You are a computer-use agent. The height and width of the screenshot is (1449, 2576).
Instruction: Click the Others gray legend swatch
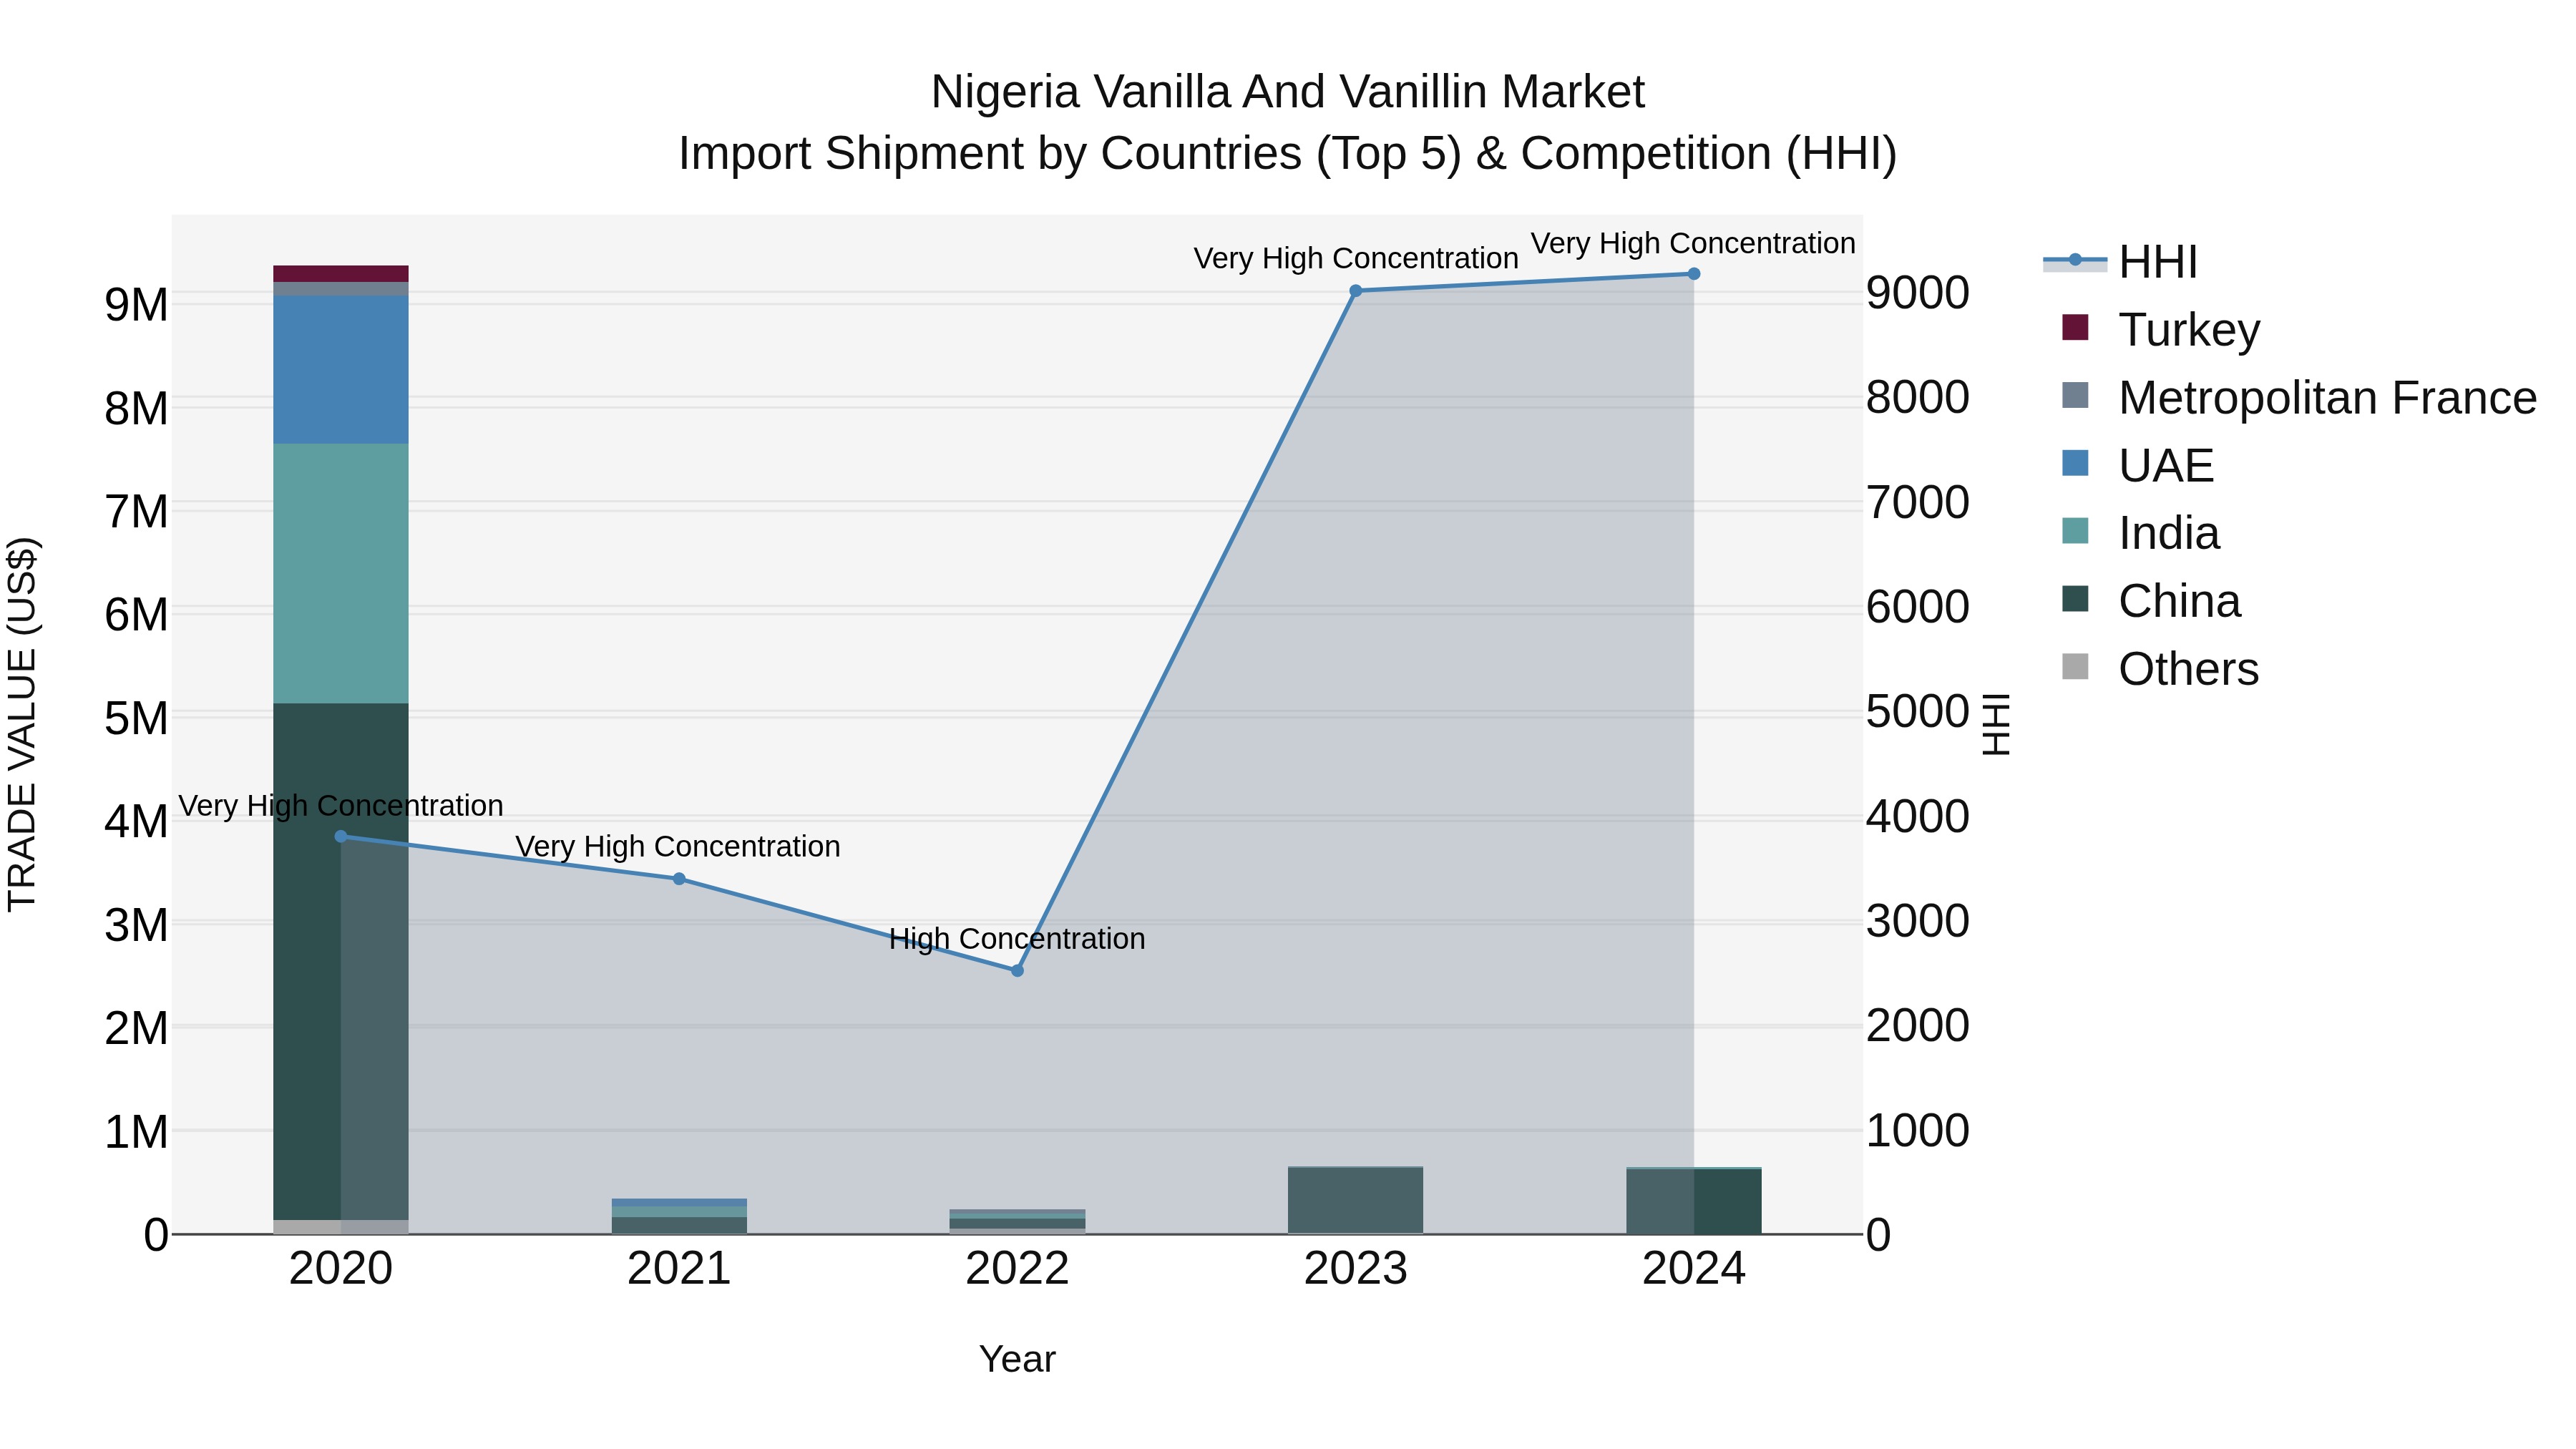(2075, 667)
